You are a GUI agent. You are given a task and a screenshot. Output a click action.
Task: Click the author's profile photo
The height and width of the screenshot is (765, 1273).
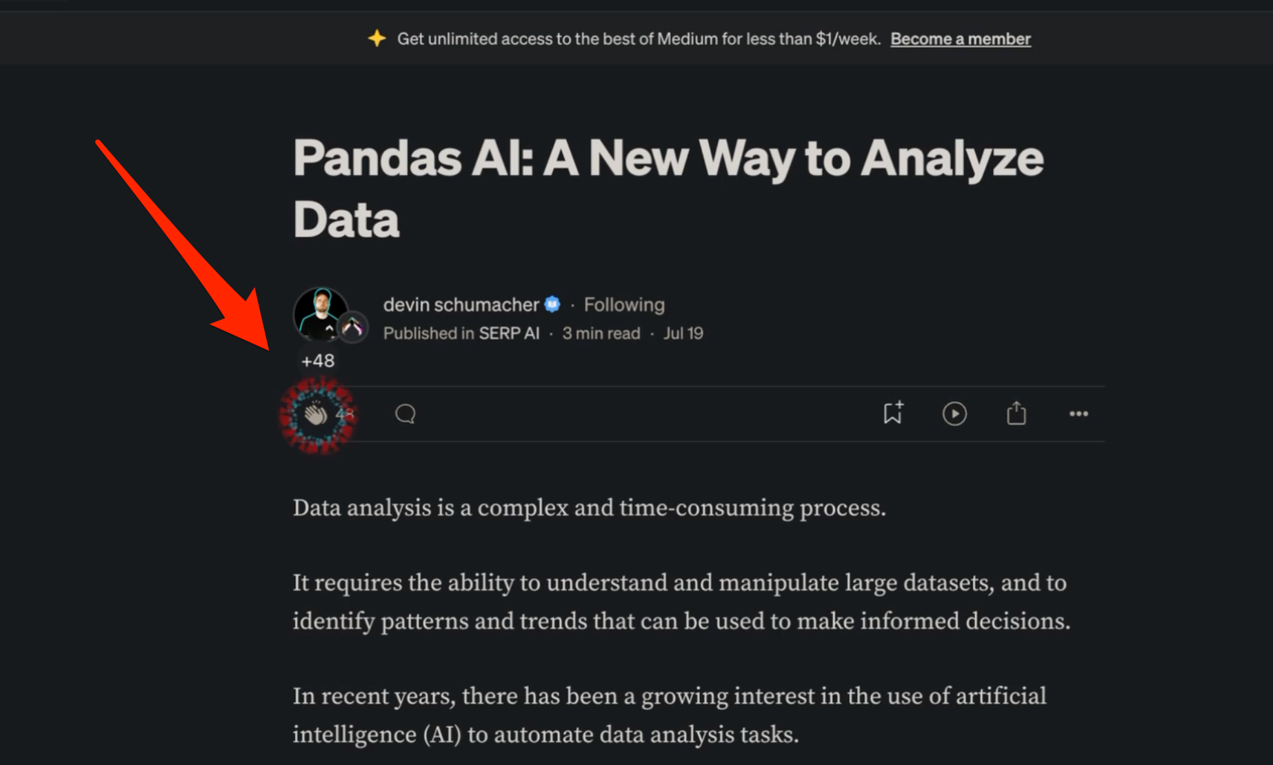pyautogui.click(x=319, y=314)
